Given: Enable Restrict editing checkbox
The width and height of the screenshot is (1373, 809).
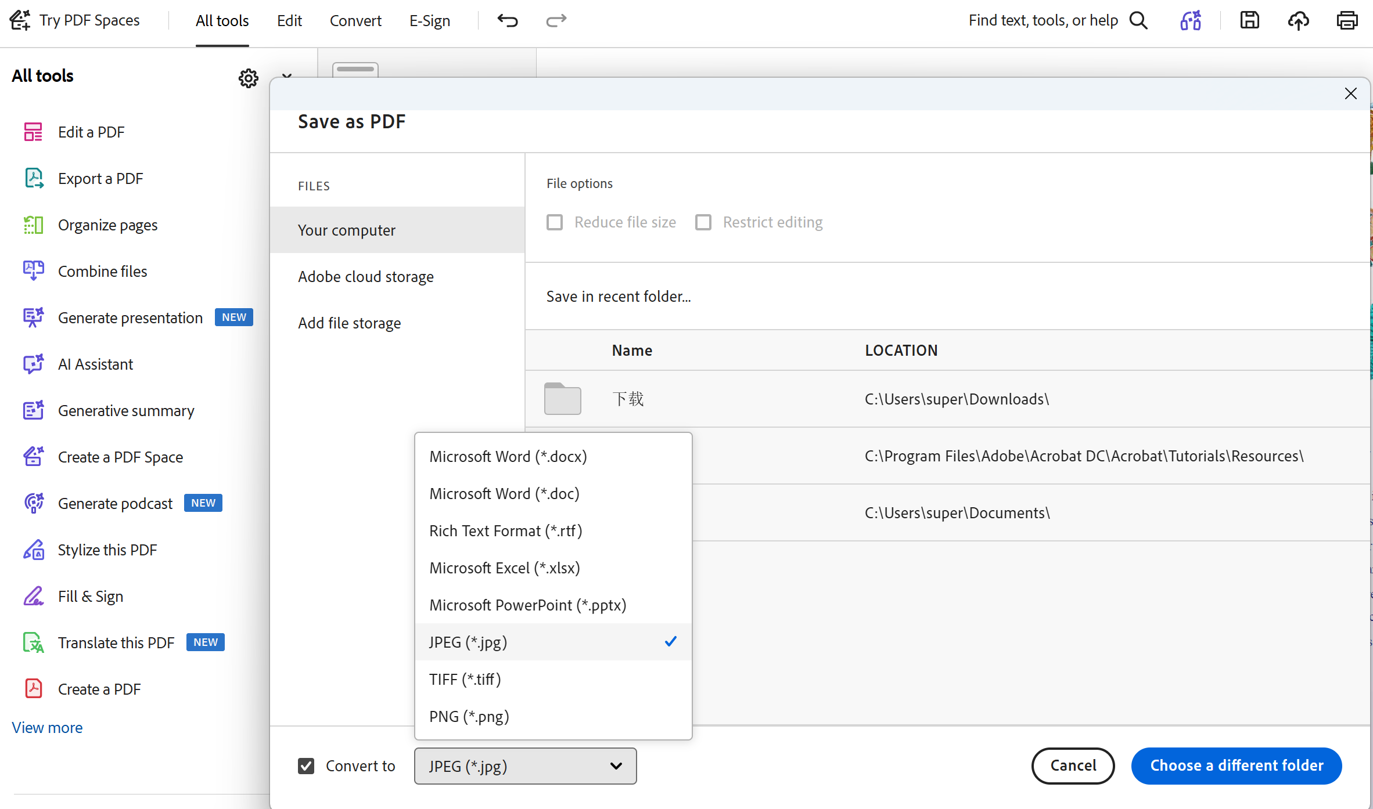Looking at the screenshot, I should (703, 222).
